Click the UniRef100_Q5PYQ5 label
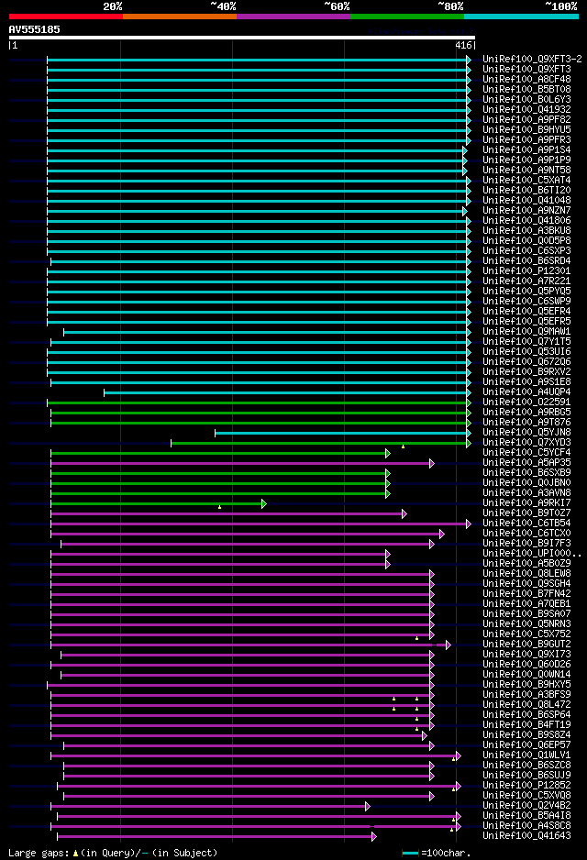Image resolution: width=587 pixels, height=860 pixels. point(526,292)
